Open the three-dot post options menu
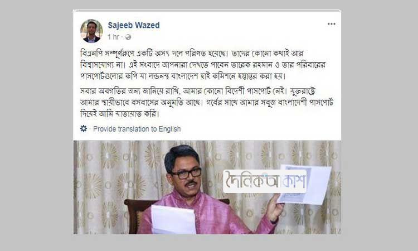This screenshot has height=251, width=418. coord(332,24)
